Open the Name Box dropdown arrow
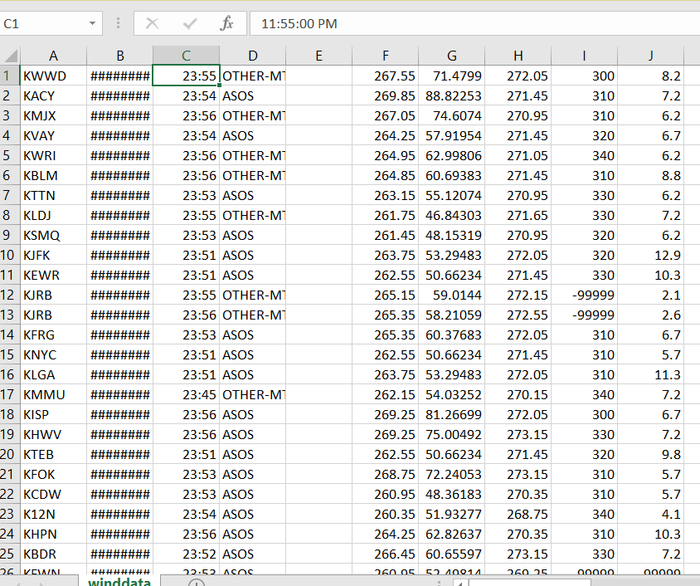 tap(92, 23)
